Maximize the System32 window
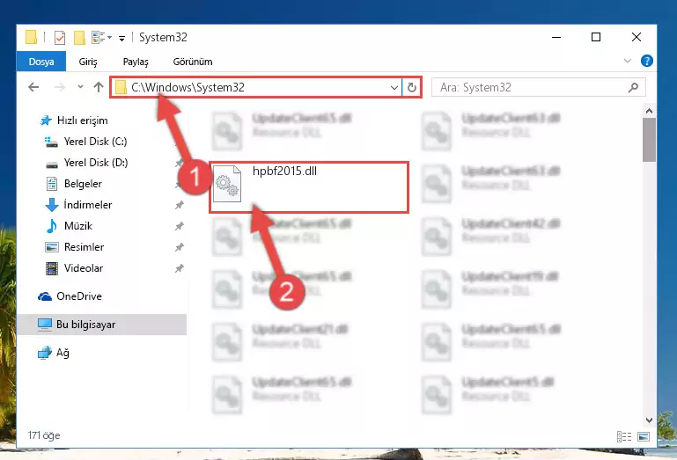Screen dimensions: 677x460 [x=596, y=38]
